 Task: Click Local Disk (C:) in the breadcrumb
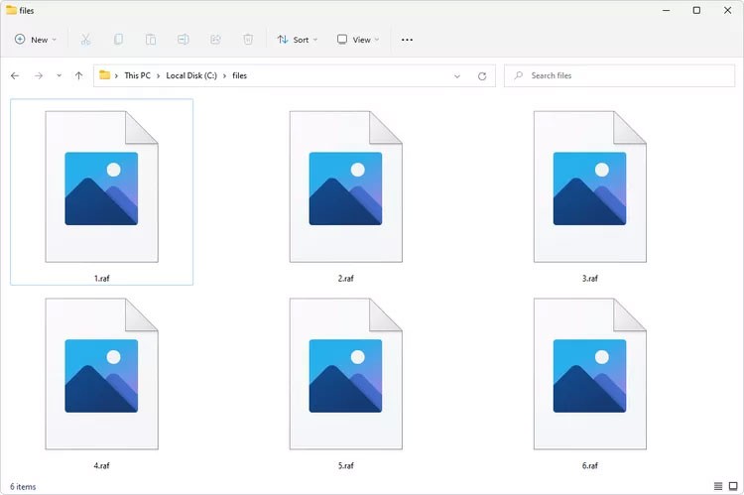tap(191, 75)
